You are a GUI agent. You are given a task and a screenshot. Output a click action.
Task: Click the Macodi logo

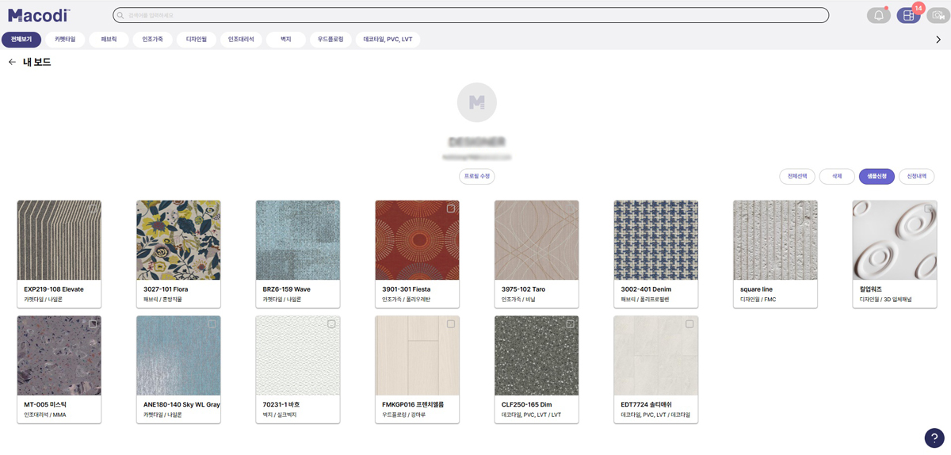click(39, 15)
